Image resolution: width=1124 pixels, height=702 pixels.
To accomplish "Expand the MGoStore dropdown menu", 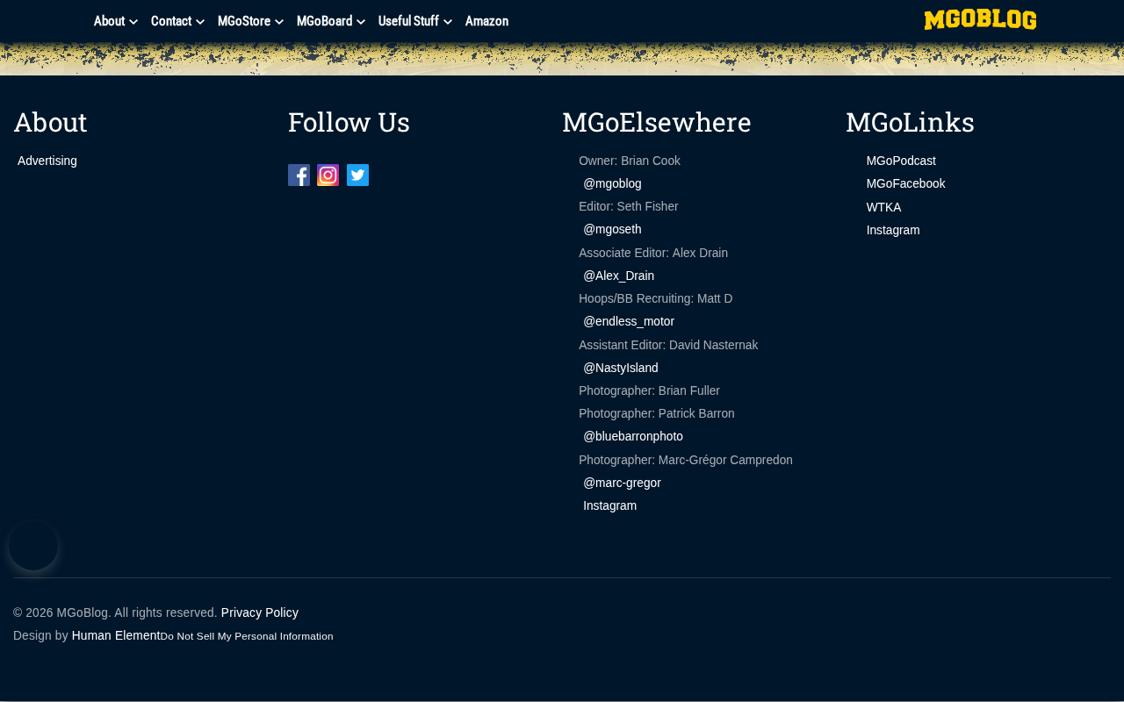I will [x=250, y=21].
